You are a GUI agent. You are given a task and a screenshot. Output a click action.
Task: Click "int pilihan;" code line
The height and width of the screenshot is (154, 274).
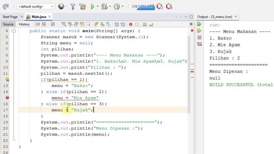coord(57,49)
